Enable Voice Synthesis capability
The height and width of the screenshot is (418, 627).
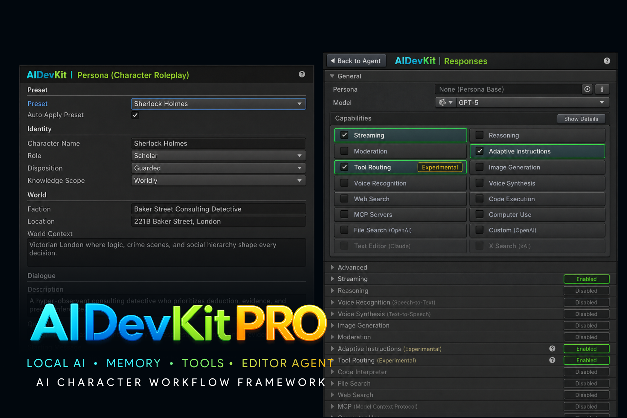(x=479, y=183)
